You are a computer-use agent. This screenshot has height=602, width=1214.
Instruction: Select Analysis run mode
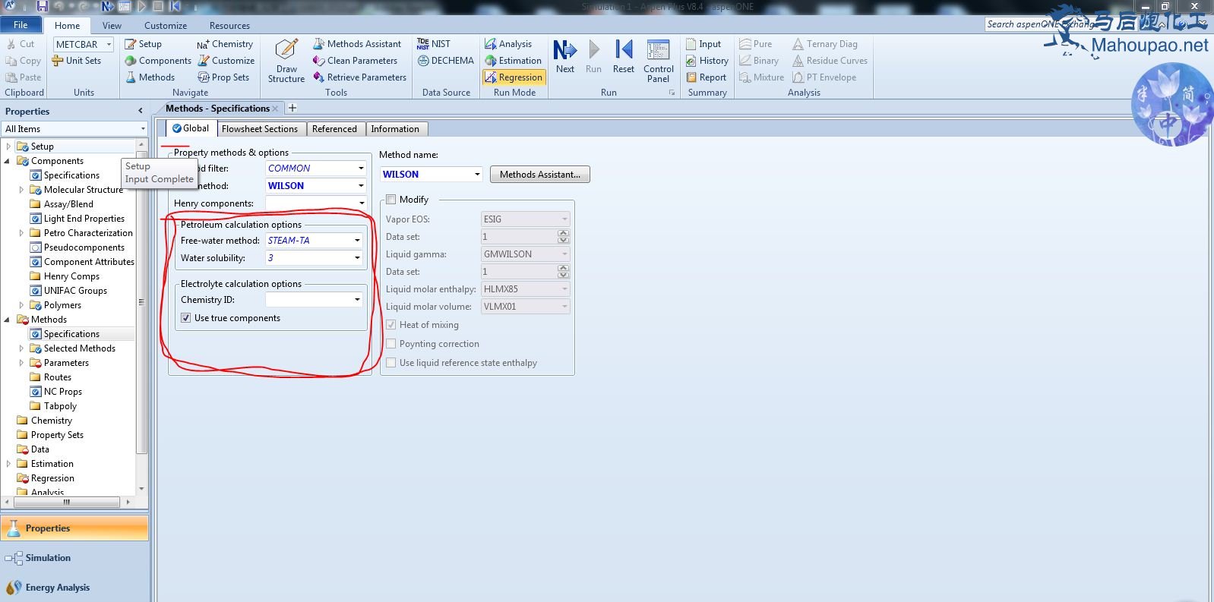(508, 44)
